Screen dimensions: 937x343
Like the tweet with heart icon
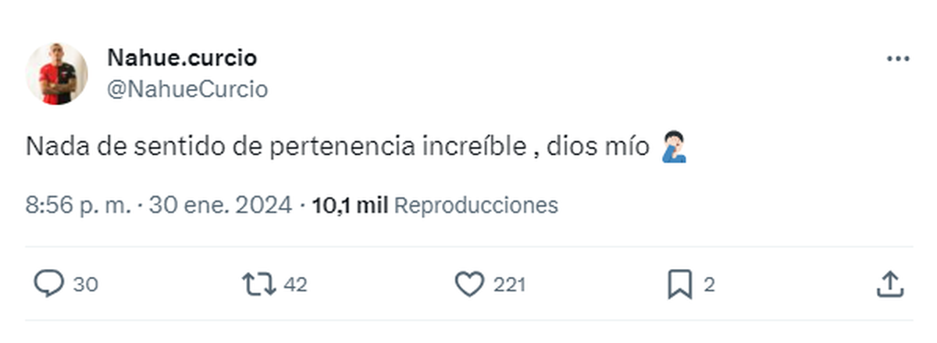pyautogui.click(x=469, y=285)
